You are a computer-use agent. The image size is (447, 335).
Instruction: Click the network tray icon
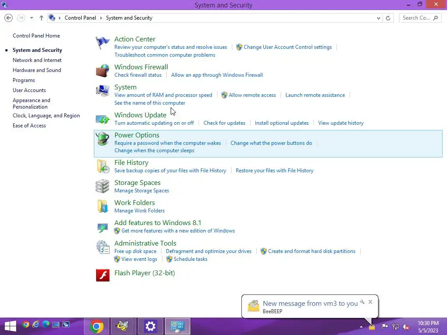395,326
